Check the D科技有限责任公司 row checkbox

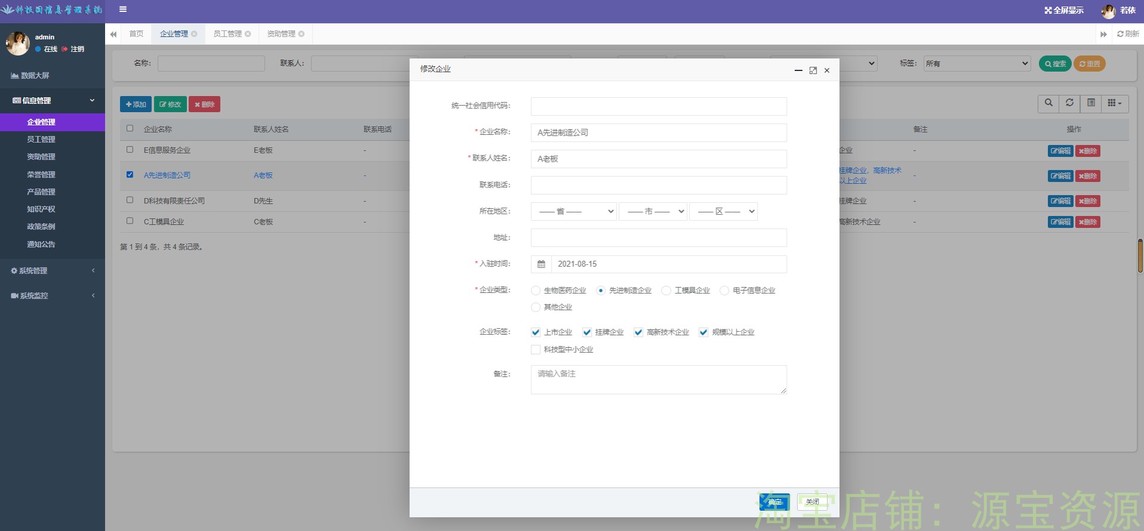click(x=130, y=200)
